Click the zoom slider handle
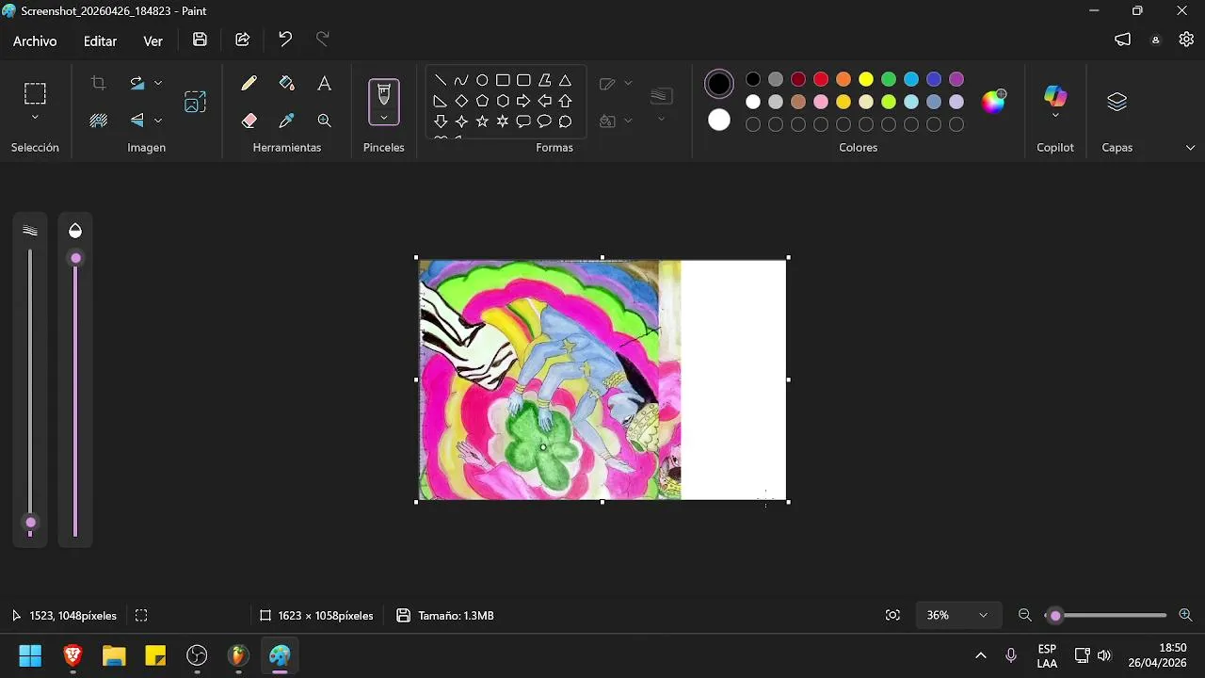This screenshot has width=1205, height=678. click(1055, 615)
